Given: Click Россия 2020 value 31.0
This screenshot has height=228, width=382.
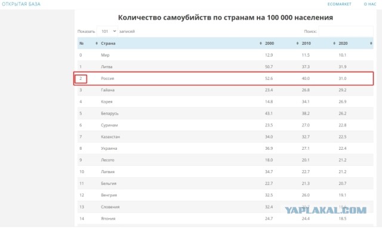Looking at the screenshot, I should click(343, 78).
